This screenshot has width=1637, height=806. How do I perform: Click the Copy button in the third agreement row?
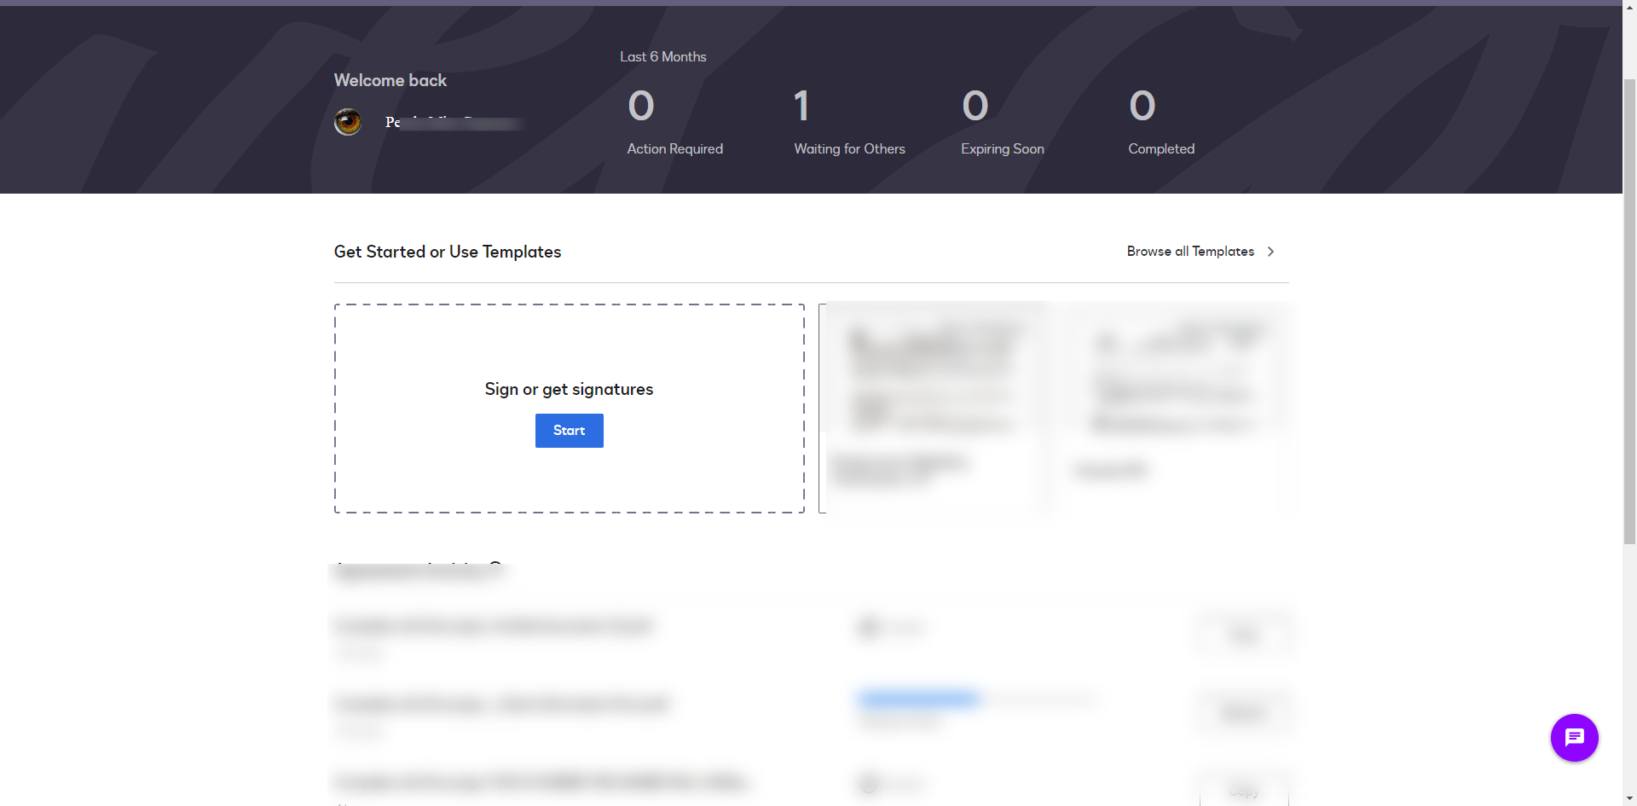click(x=1244, y=792)
